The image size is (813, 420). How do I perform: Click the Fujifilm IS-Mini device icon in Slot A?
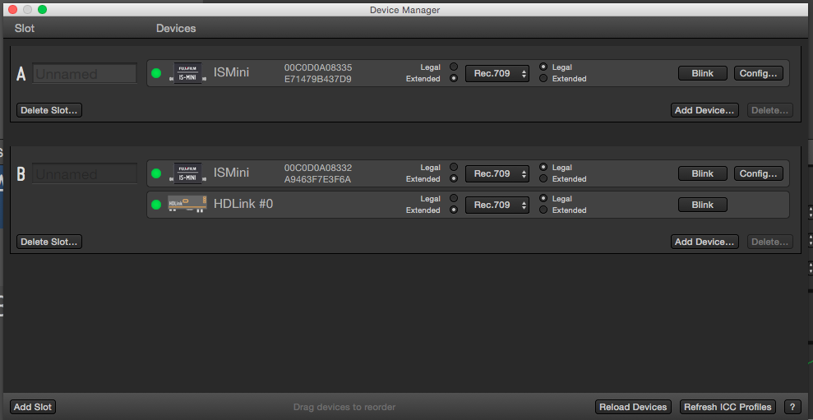tap(187, 73)
